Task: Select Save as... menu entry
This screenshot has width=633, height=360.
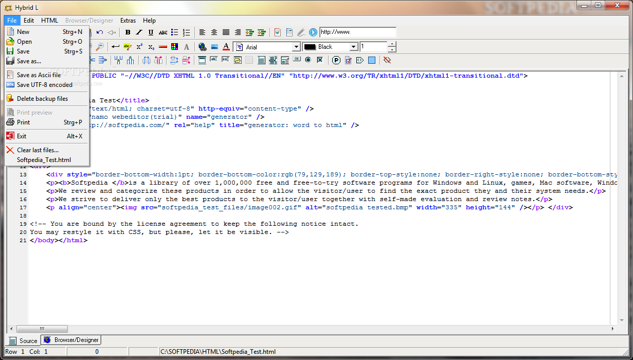Action: pos(47,61)
